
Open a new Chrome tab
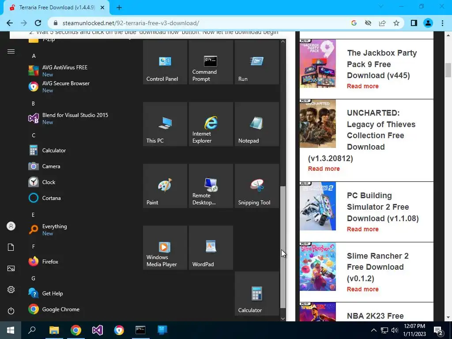click(119, 8)
